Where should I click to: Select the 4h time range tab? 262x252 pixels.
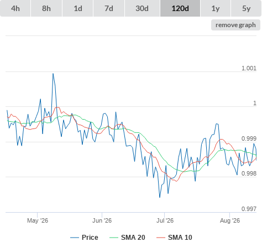15,8
